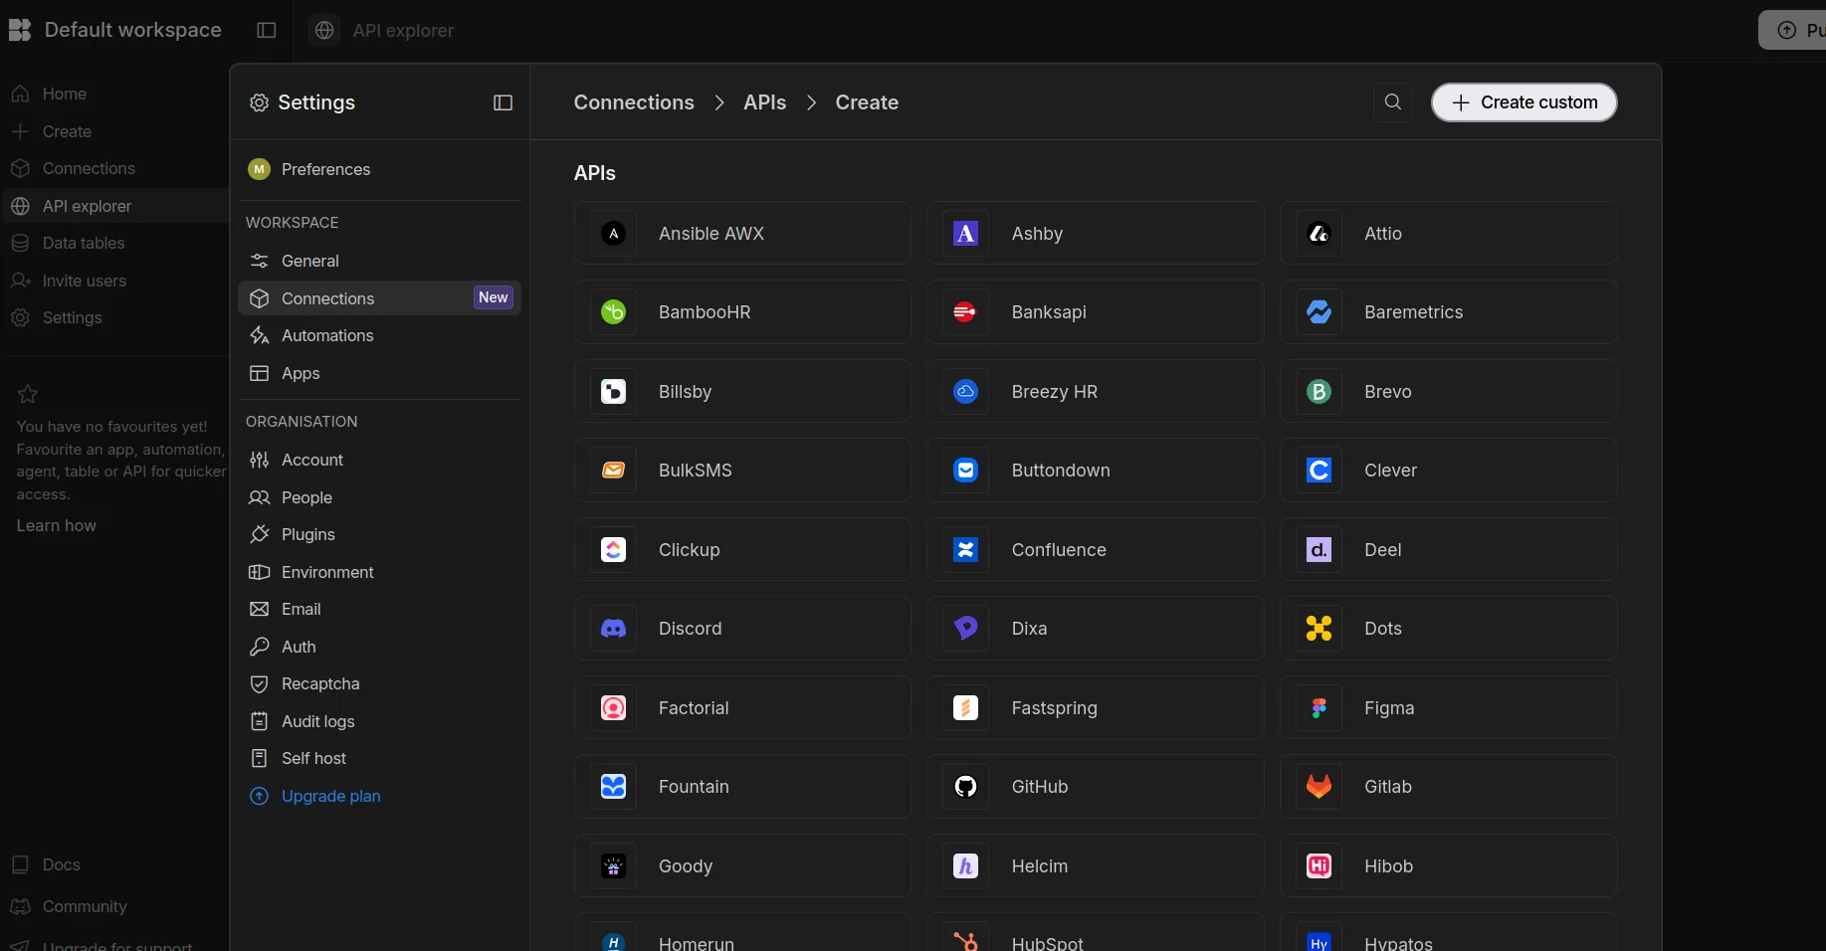The width and height of the screenshot is (1826, 951).
Task: Open Preferences with the M avatar
Action: coord(325,169)
